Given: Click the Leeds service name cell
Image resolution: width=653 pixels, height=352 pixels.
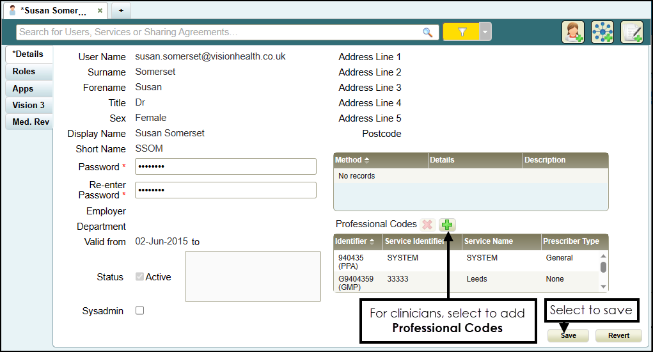Looking at the screenshot, I should click(477, 278).
